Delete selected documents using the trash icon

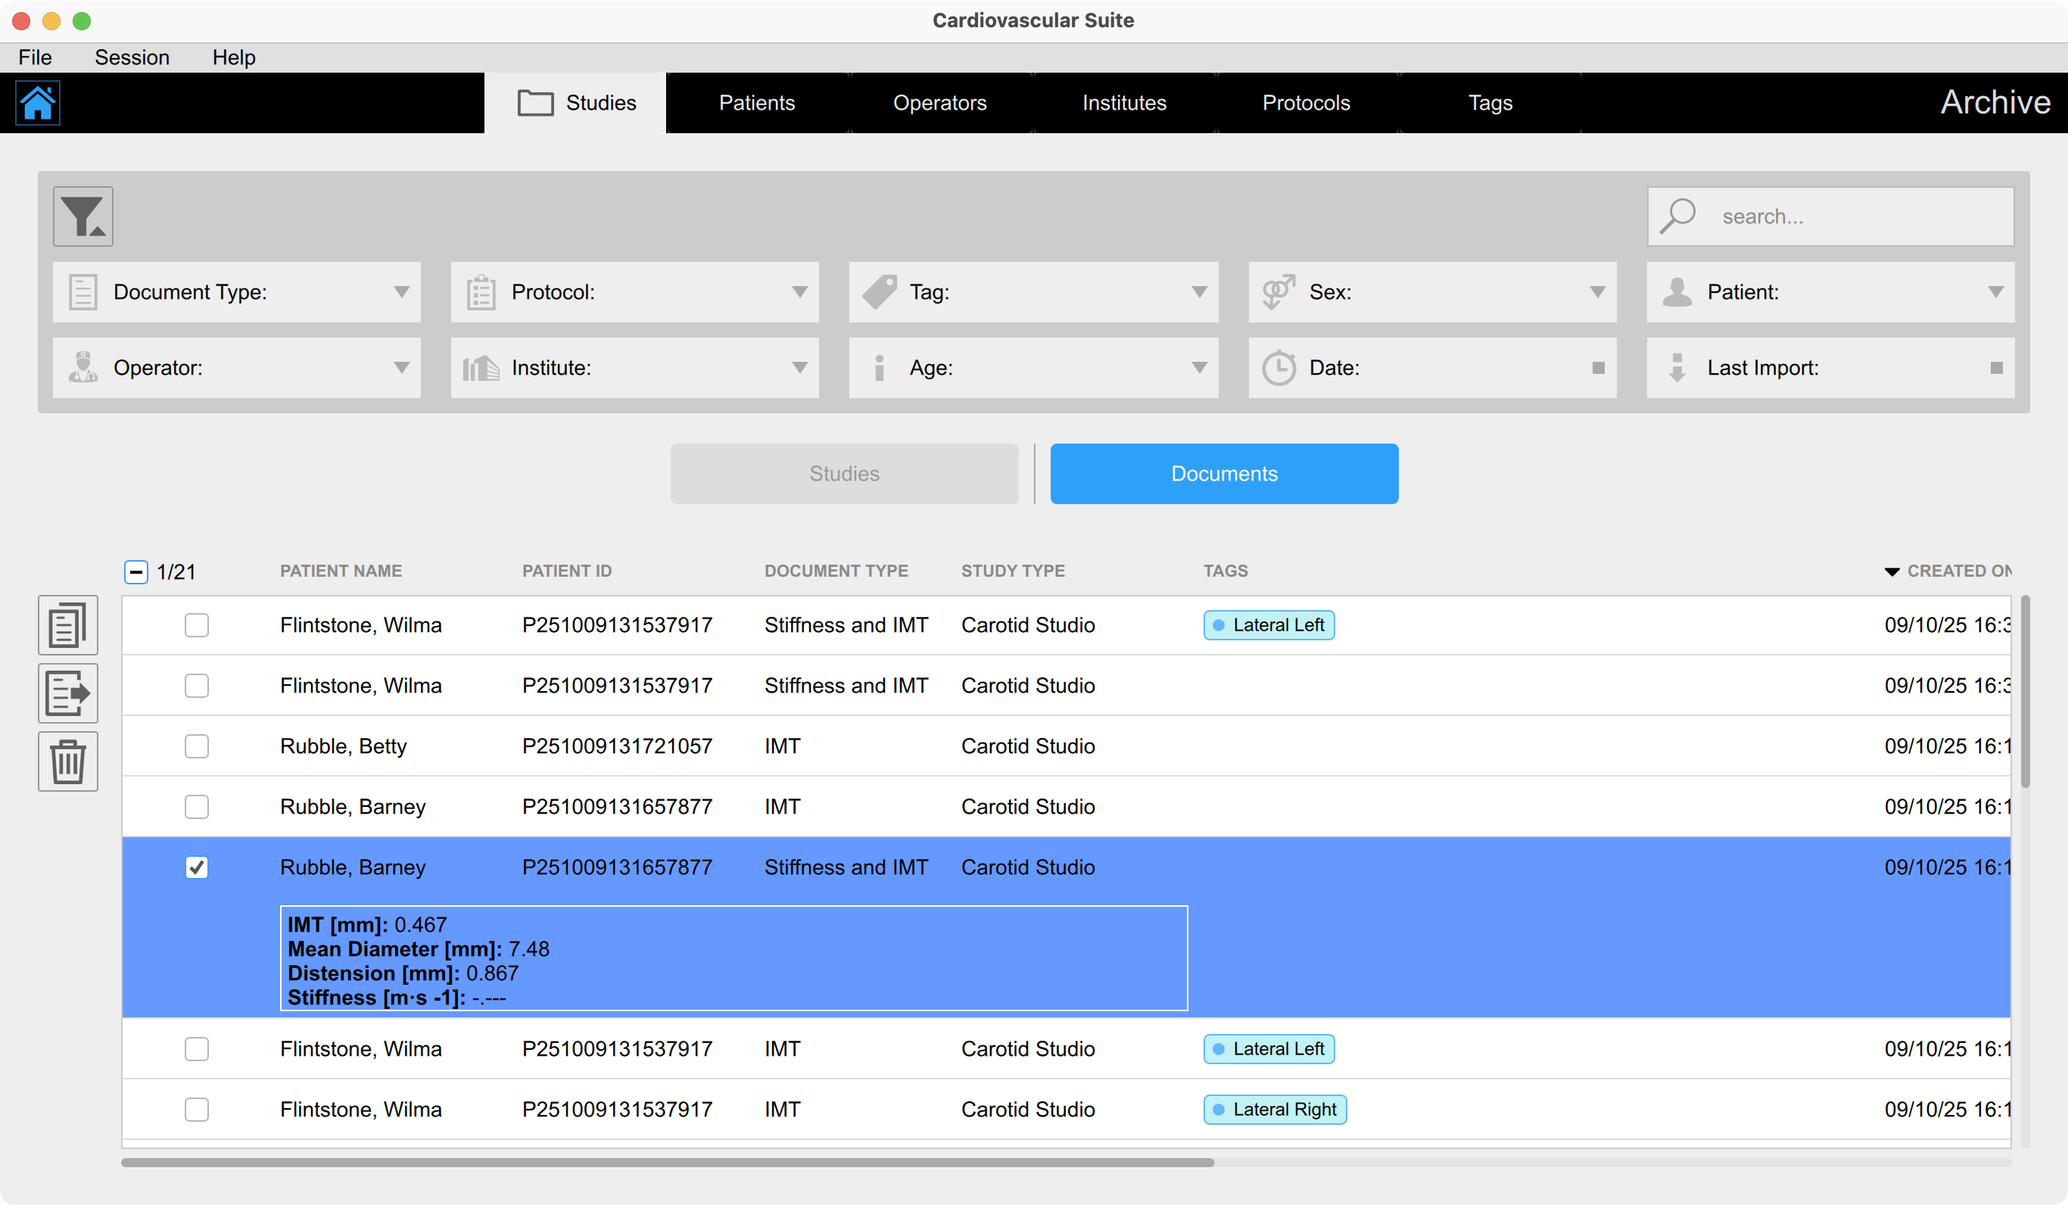coord(67,761)
